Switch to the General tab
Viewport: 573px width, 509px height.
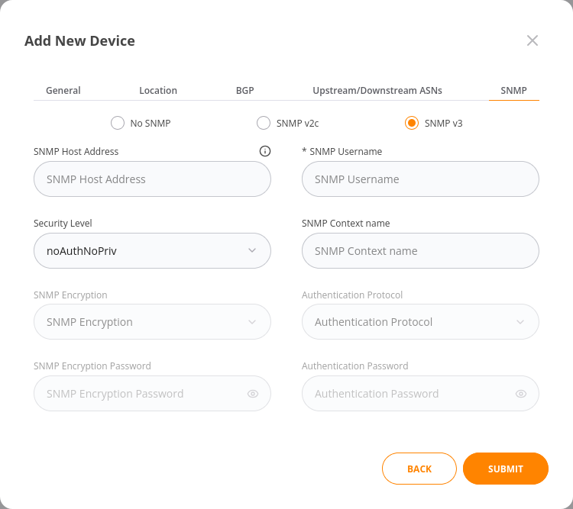[x=63, y=90]
